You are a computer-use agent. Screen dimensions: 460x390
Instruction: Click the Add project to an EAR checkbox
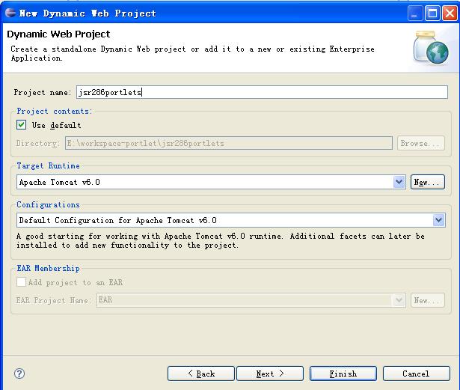pos(21,282)
